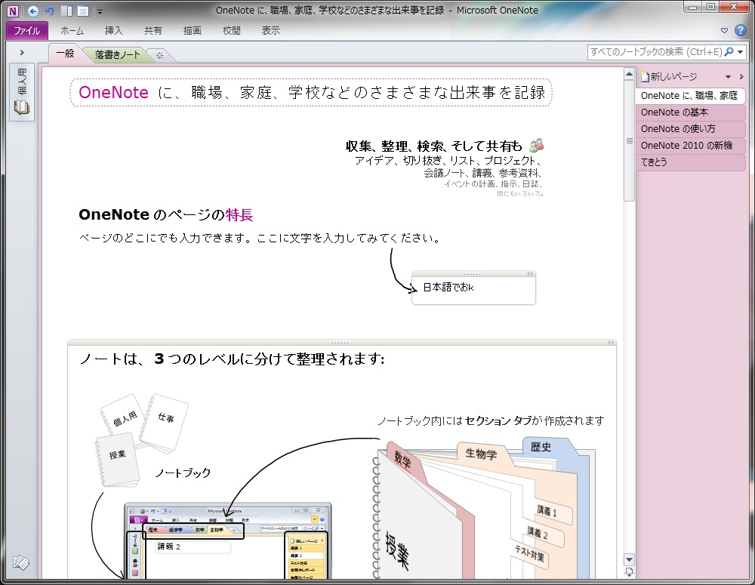Click the '日本語でおk' note container

tap(473, 288)
